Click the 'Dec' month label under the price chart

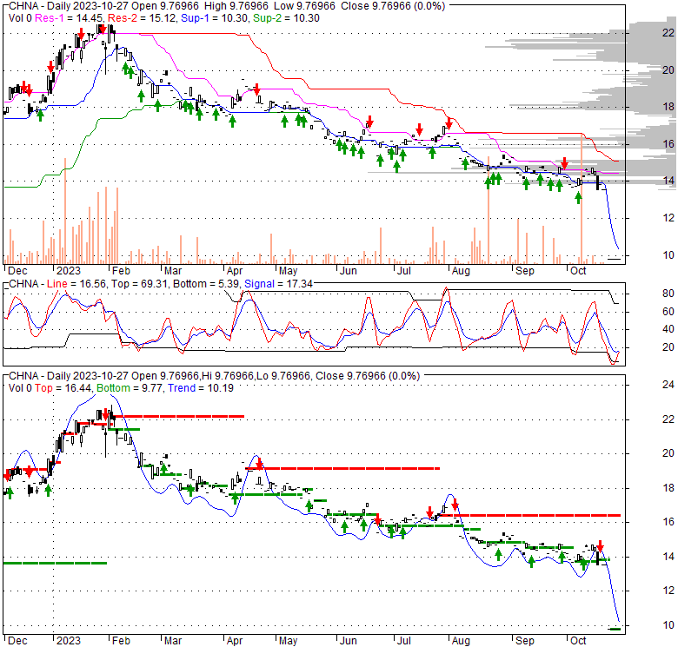[x=17, y=271]
